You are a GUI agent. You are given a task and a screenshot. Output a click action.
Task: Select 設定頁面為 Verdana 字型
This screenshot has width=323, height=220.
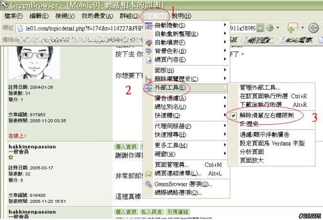point(272,143)
